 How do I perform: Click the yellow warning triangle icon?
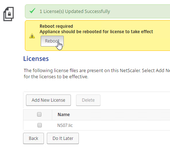pyautogui.click(x=32, y=36)
